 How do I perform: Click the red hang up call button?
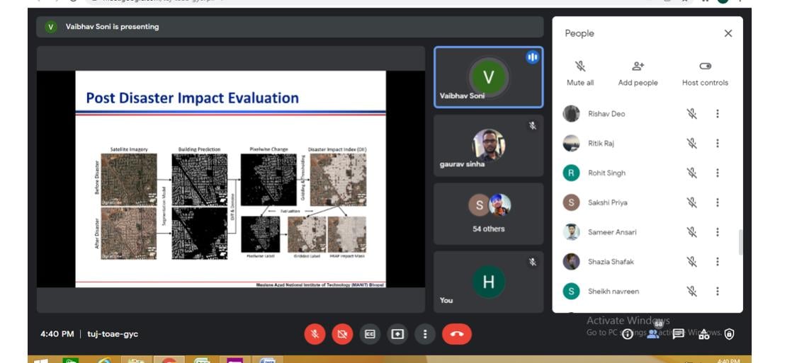pyautogui.click(x=456, y=334)
